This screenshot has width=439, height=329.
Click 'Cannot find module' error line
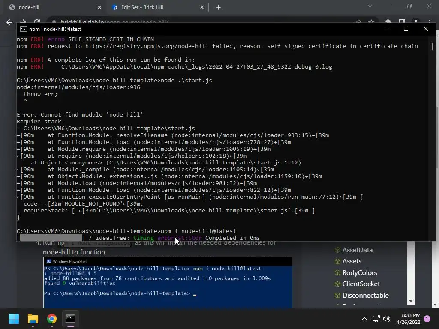click(x=80, y=115)
